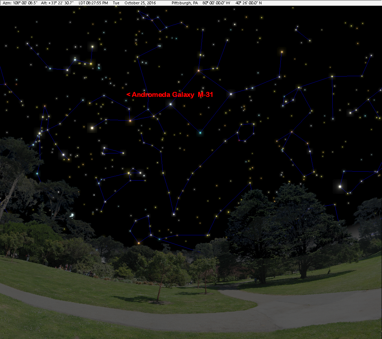Viewport: 382px width, 339px height.
Task: Click the azimuth readout Azm: 108° 00' 08.5"
Action: pos(20,3)
